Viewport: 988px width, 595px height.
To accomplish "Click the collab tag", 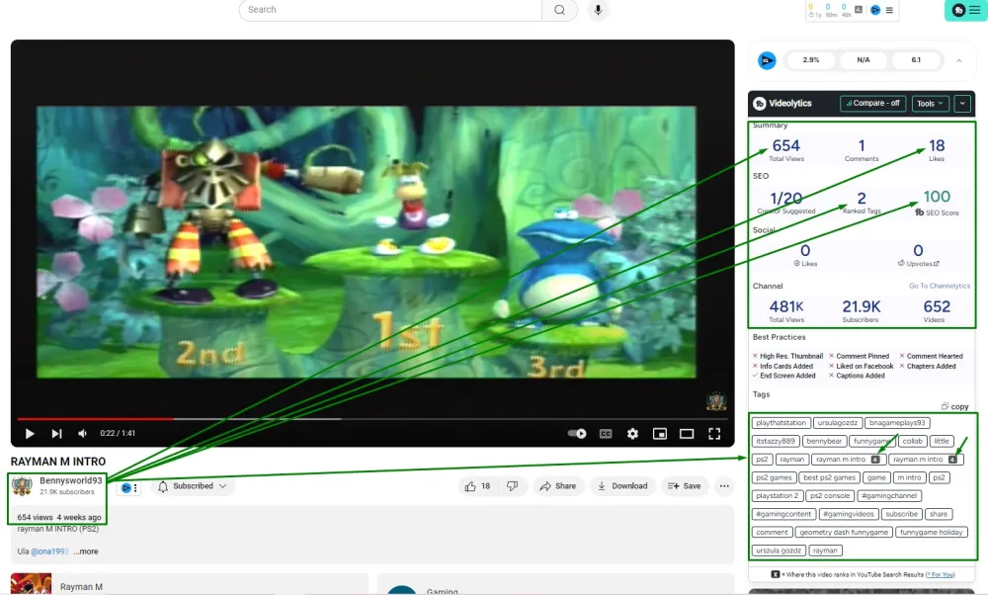I will pos(912,441).
